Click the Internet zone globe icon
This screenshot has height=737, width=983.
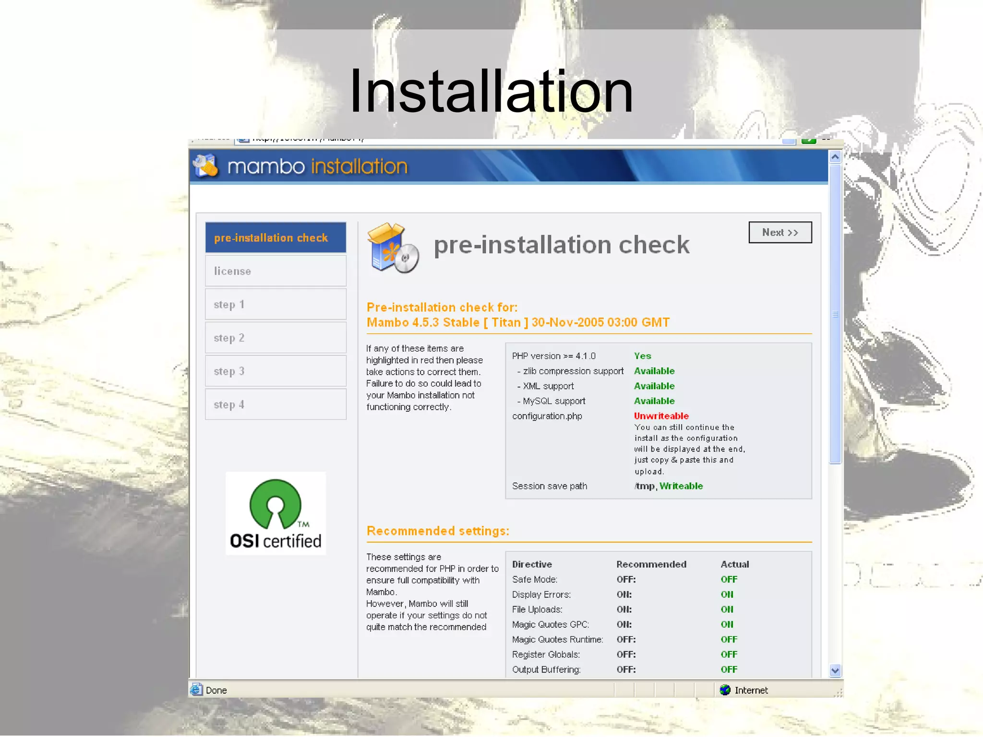pyautogui.click(x=725, y=690)
